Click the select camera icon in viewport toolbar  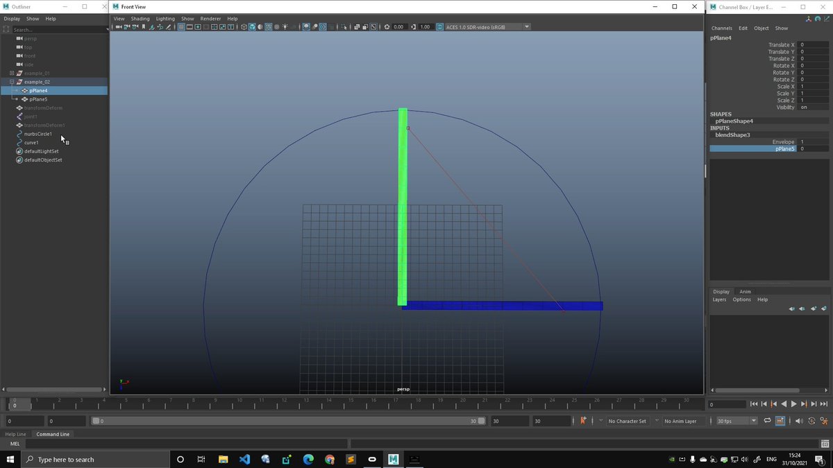119,26
